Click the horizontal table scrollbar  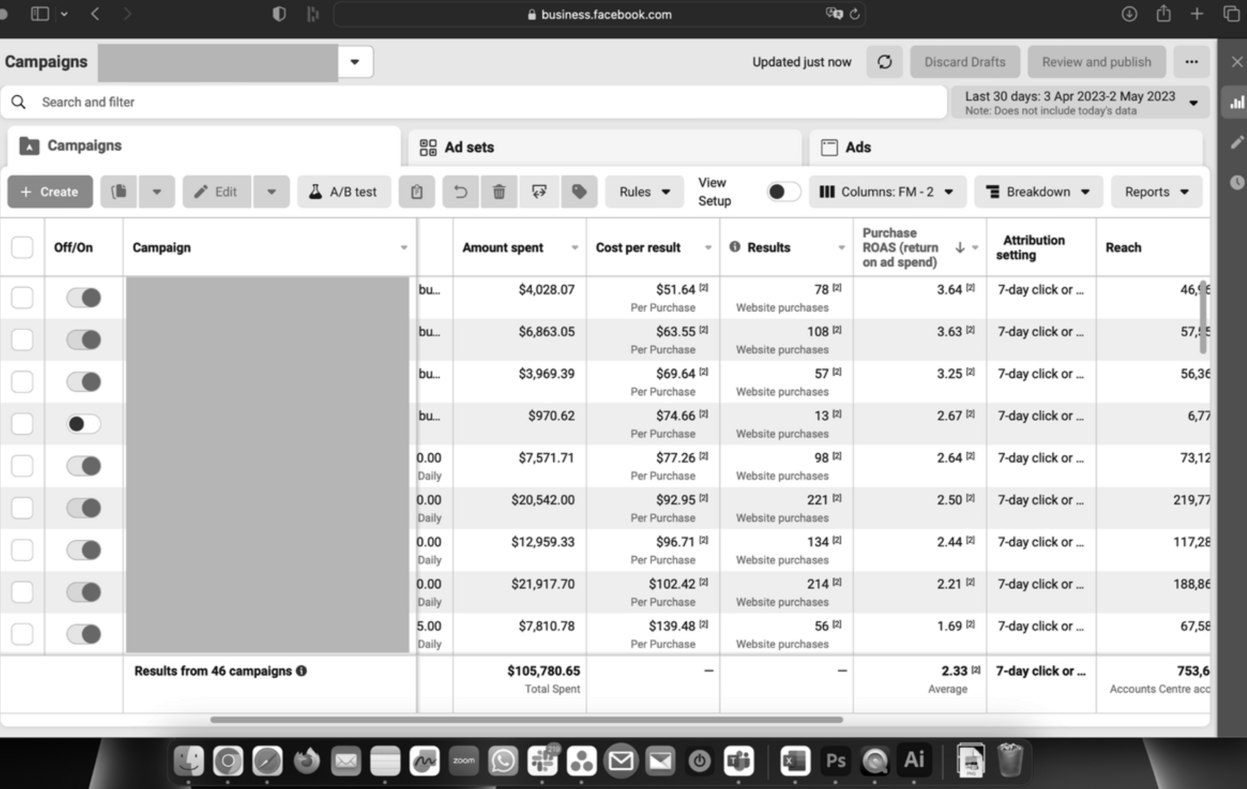click(x=526, y=720)
